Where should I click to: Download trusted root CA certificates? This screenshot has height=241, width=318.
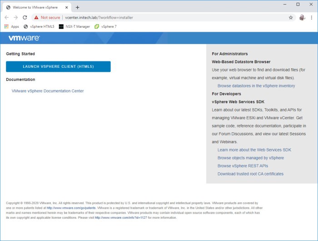click(x=250, y=174)
